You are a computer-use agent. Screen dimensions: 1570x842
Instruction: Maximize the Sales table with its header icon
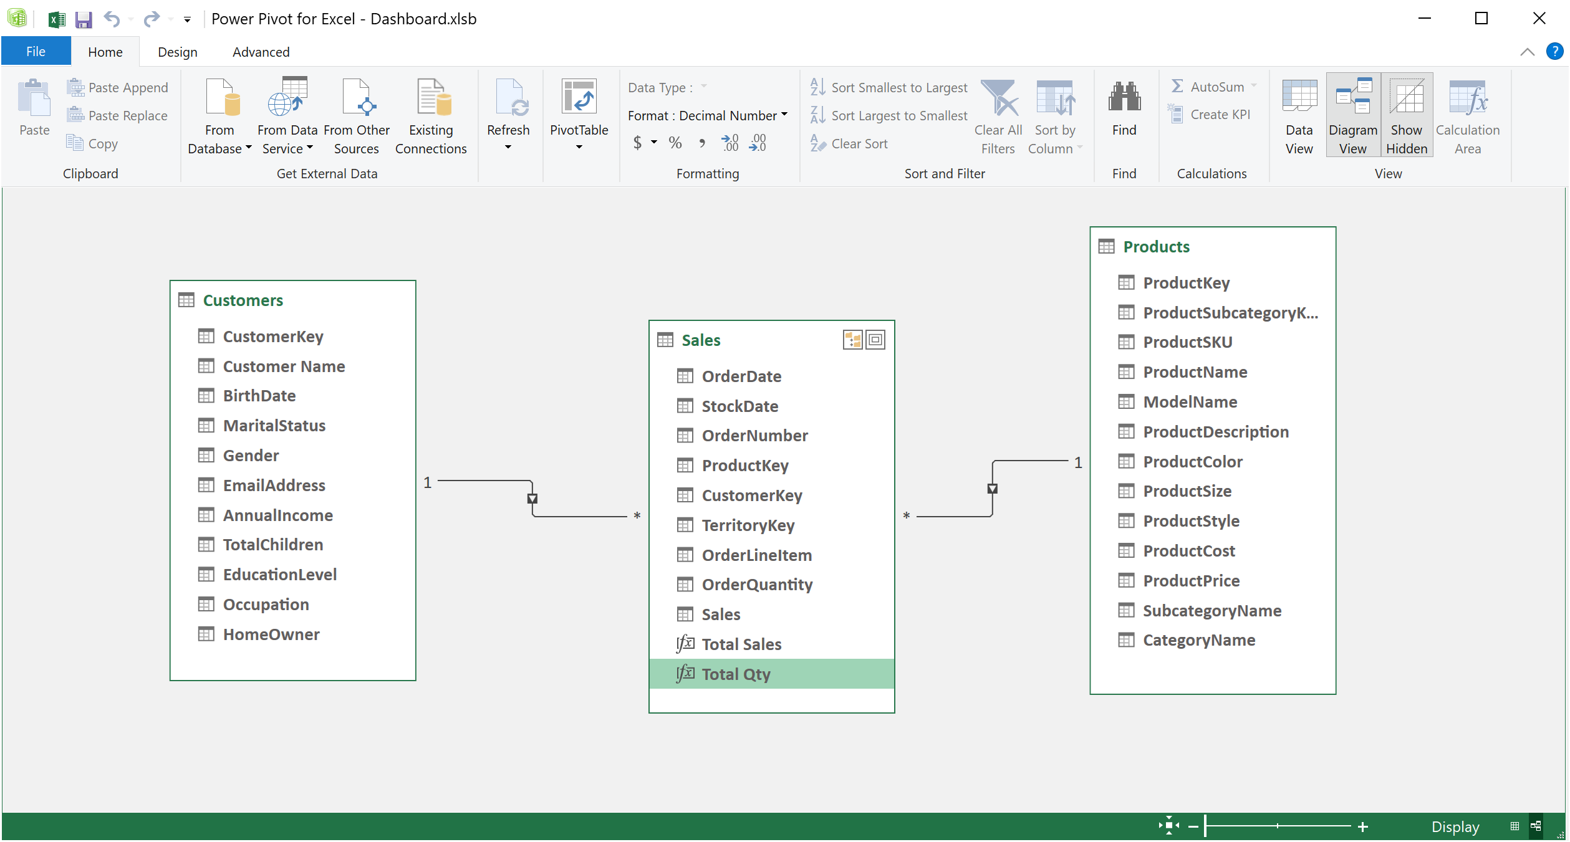pyautogui.click(x=875, y=340)
